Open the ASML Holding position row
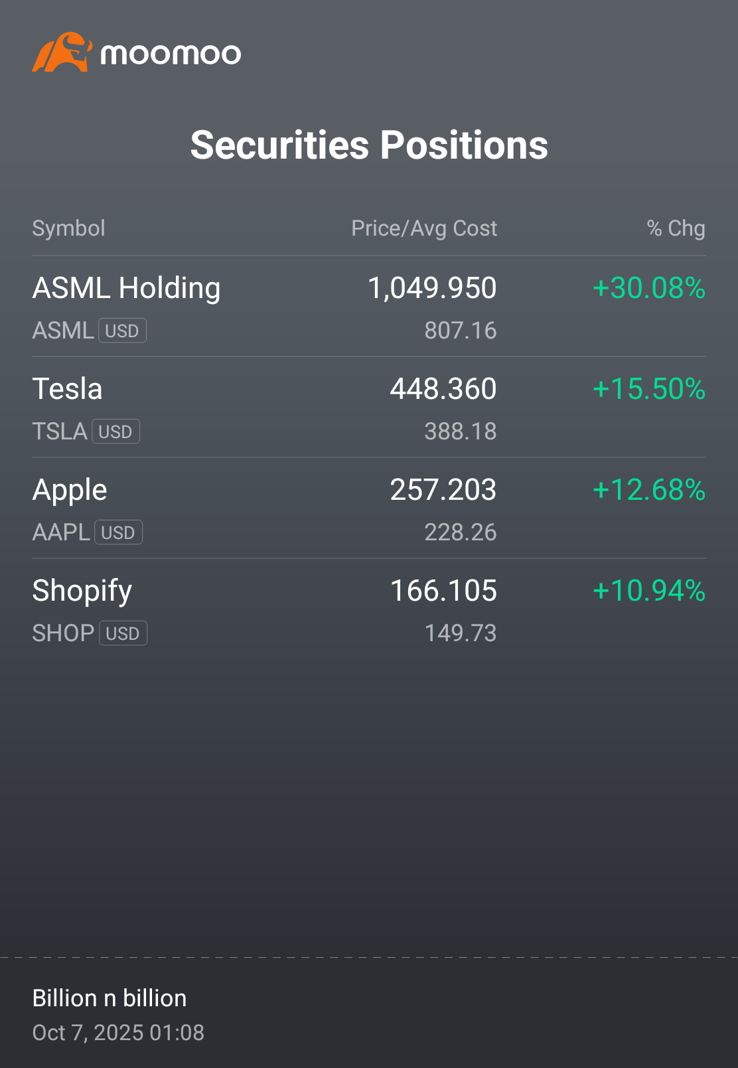Screen dimensions: 738x1068 369,307
